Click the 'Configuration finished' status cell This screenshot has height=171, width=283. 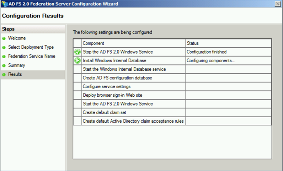(229, 52)
